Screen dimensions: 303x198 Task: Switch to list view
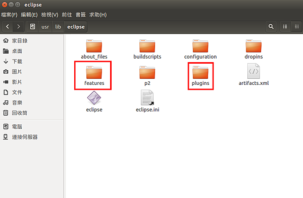(x=285, y=26)
